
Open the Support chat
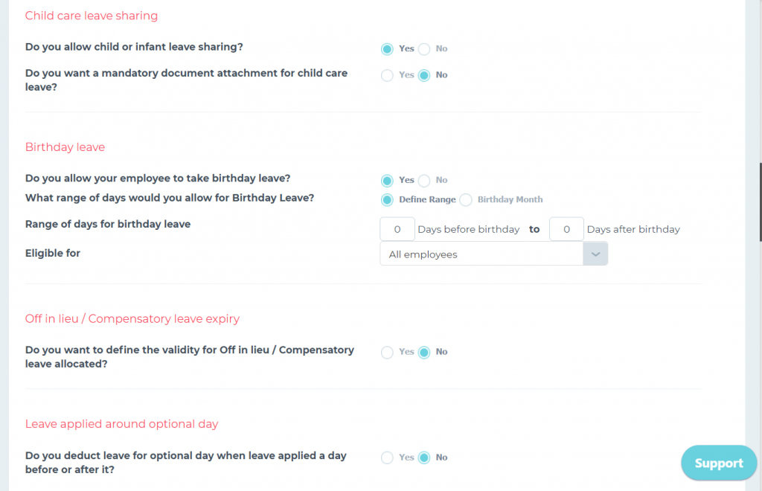pos(717,463)
